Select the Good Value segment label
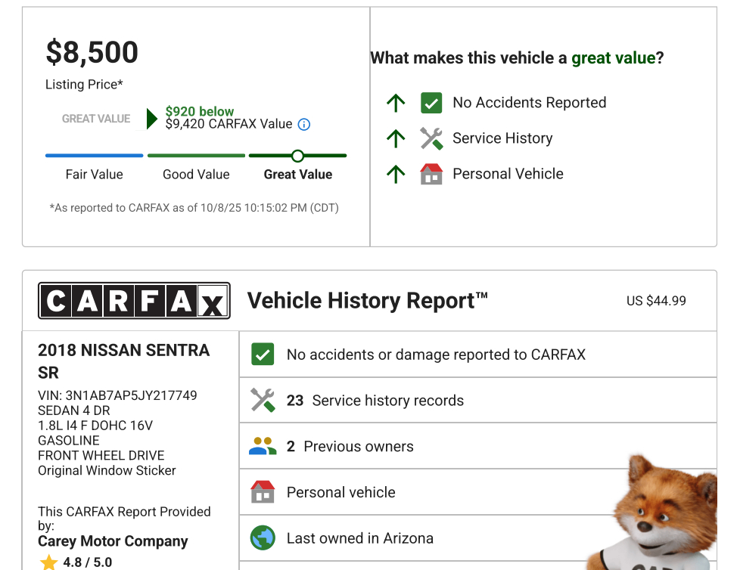This screenshot has width=737, height=570. (196, 175)
